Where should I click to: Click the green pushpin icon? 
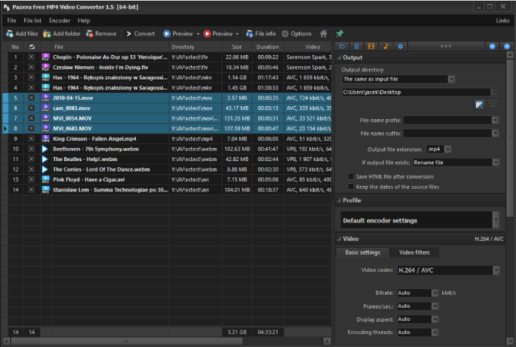point(340,34)
